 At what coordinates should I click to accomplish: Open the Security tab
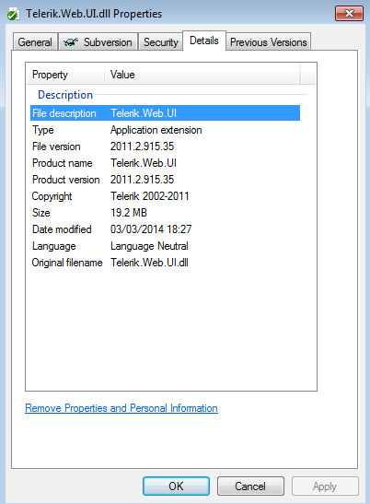pos(160,41)
